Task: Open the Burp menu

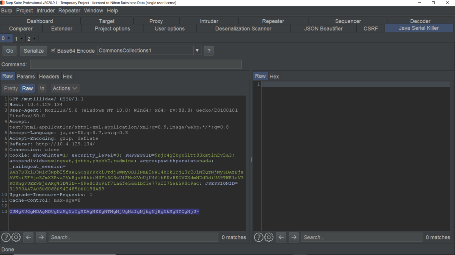Action: (x=7, y=11)
